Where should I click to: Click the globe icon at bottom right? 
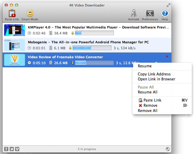(x=168, y=149)
